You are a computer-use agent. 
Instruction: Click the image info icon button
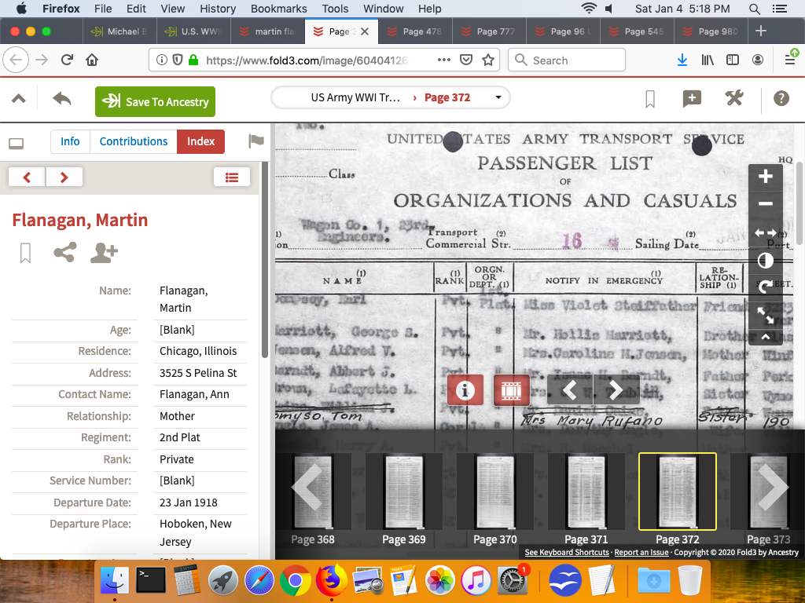[x=465, y=390]
